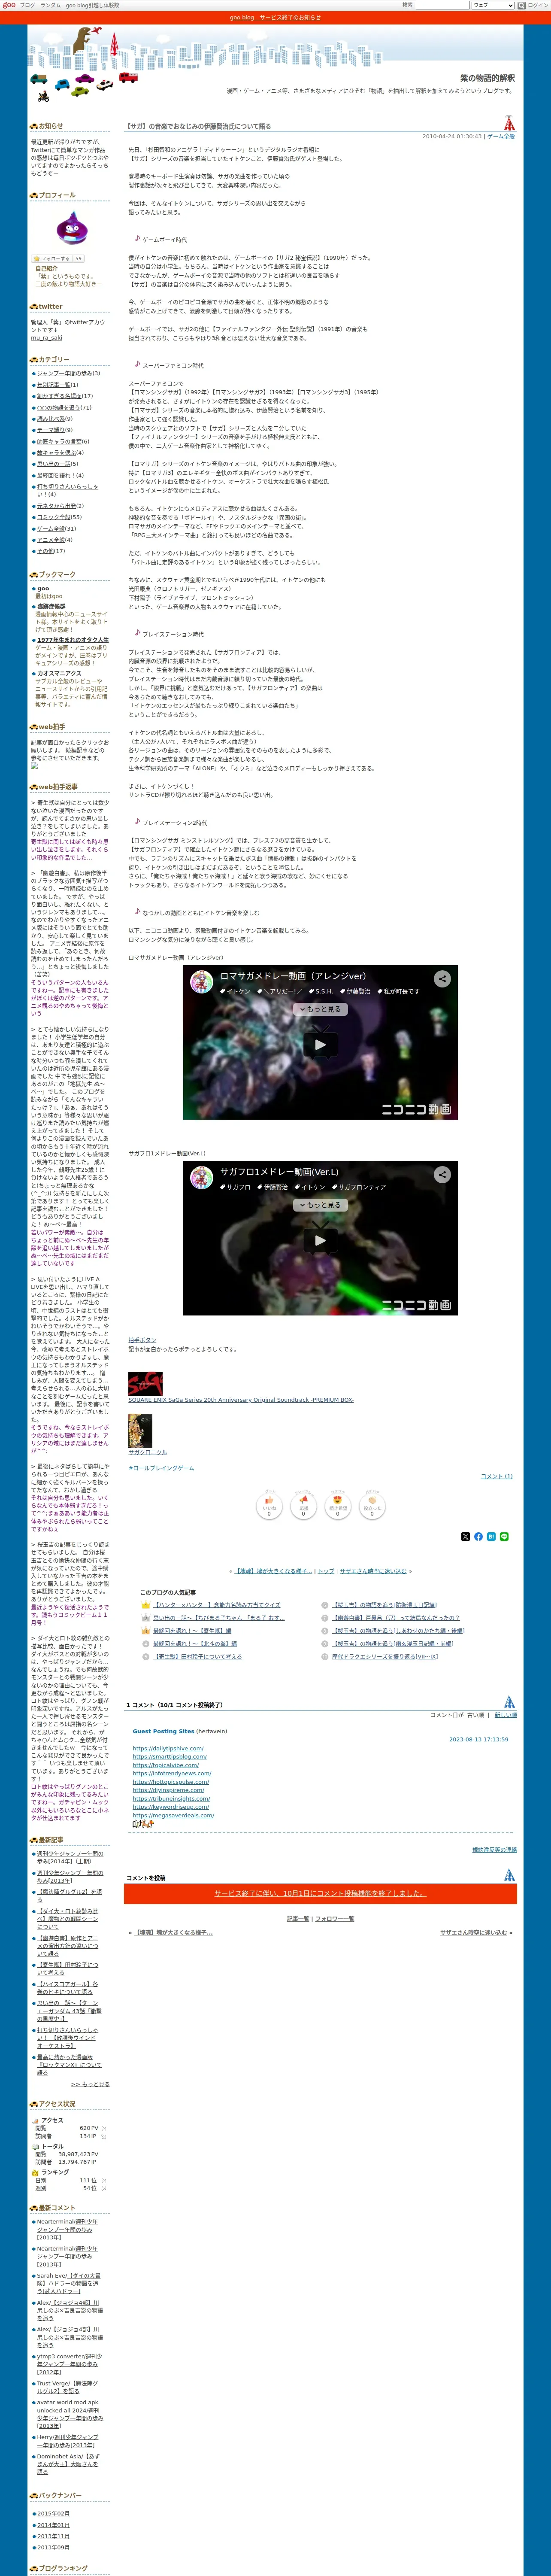Open the トップ link in post navigation

(x=326, y=1571)
